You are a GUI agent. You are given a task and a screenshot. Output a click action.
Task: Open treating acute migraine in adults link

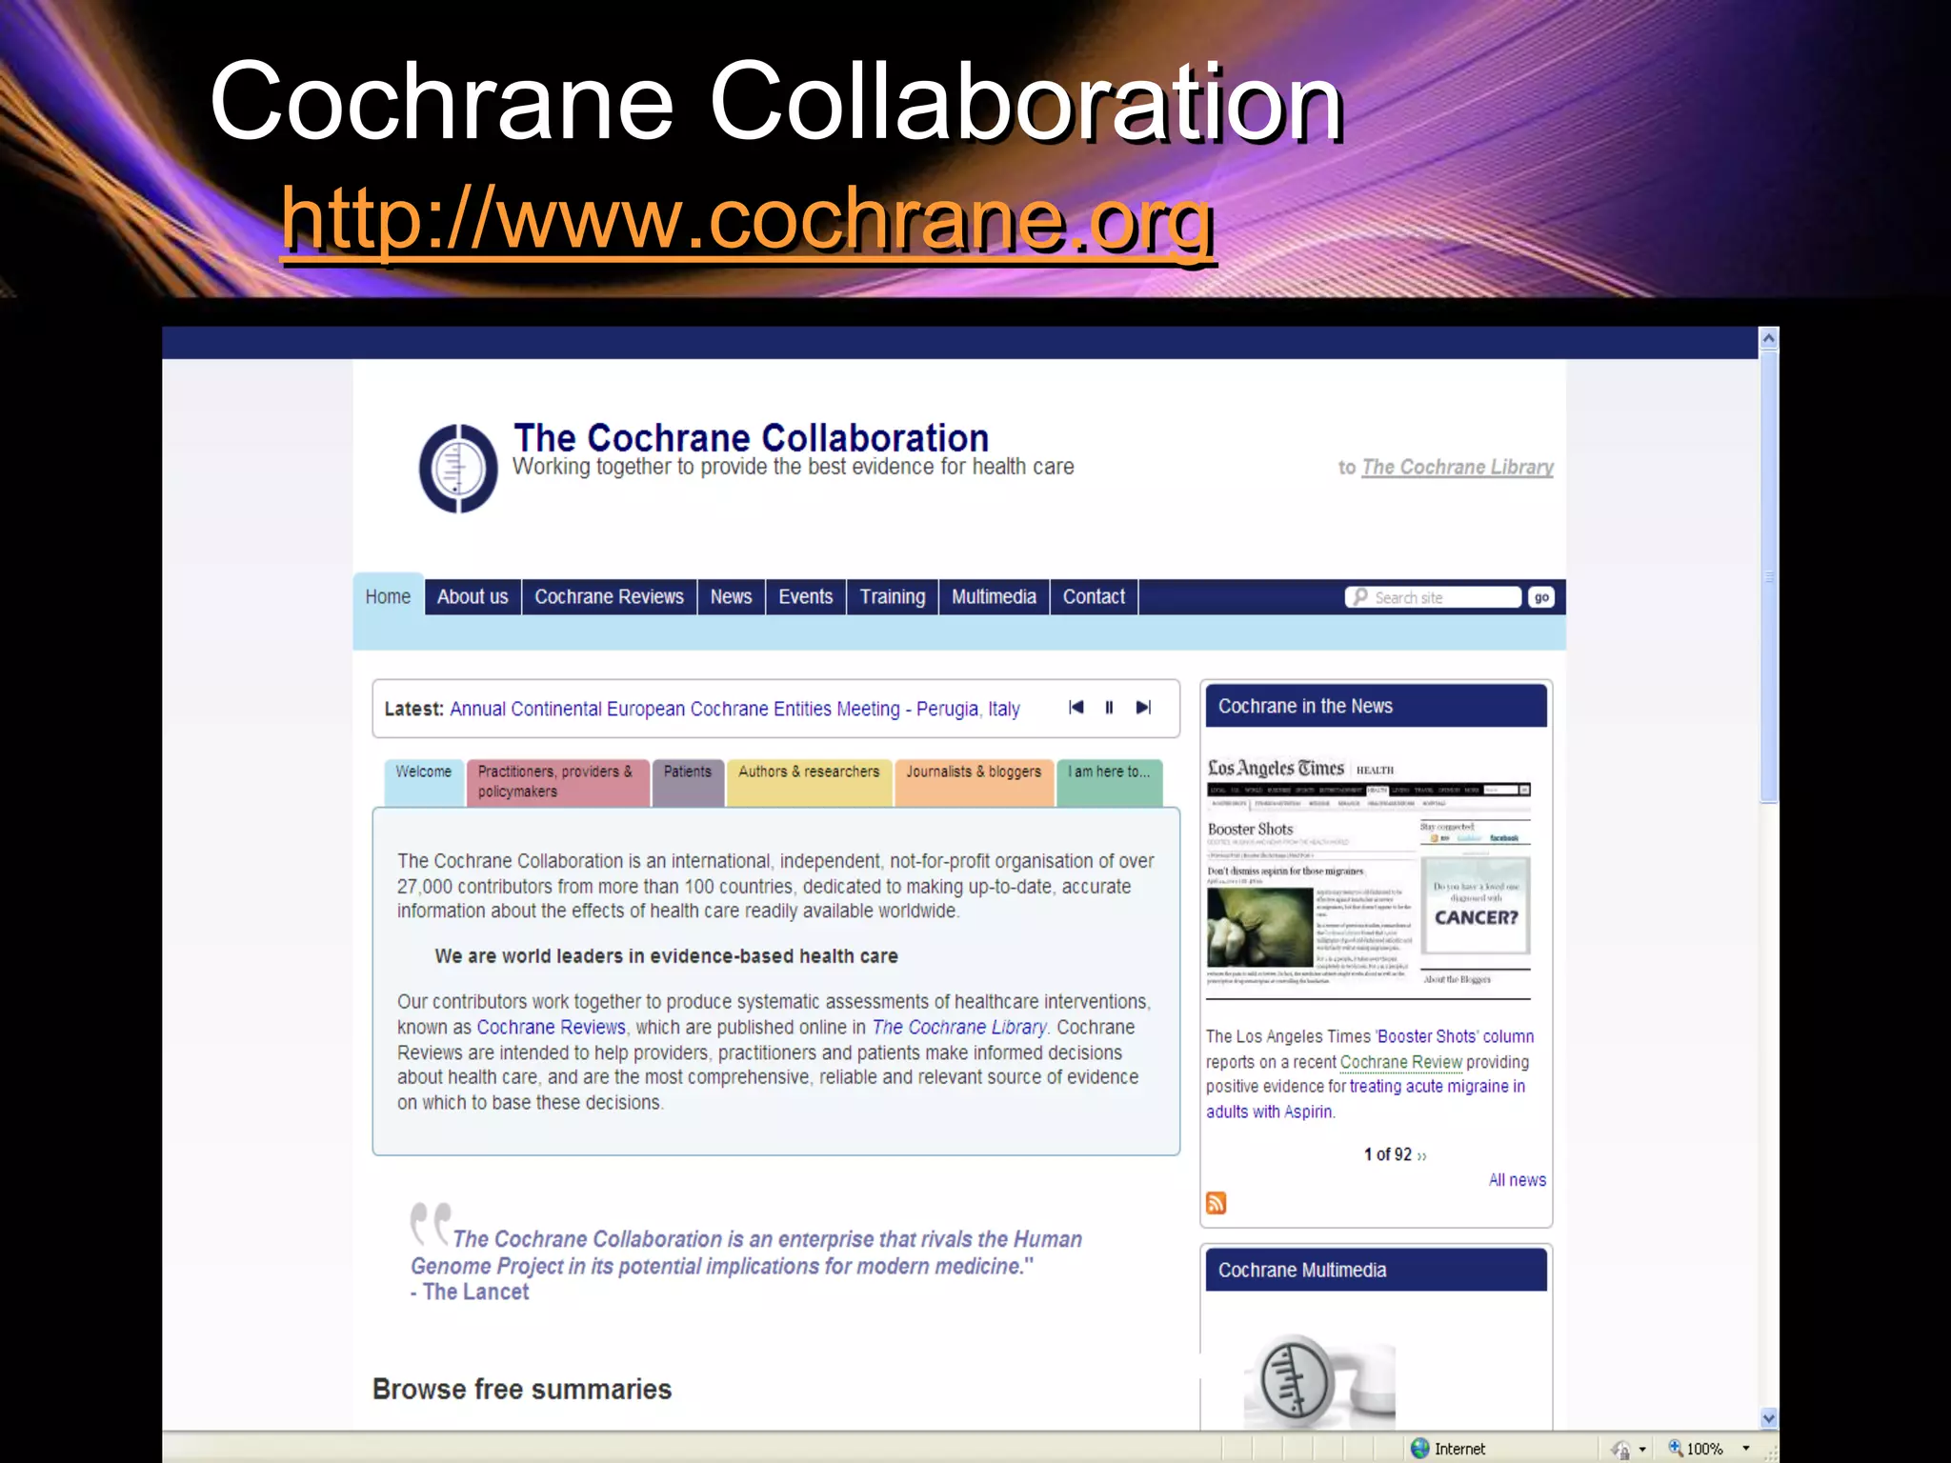1365,1099
